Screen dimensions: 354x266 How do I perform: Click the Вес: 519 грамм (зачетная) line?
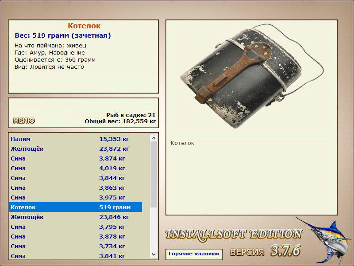pos(63,35)
